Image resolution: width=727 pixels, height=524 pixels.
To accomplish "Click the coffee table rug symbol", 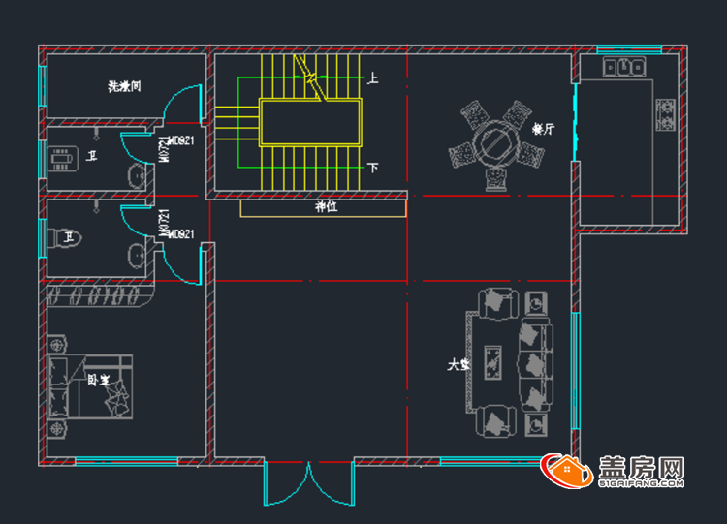I will coord(492,363).
